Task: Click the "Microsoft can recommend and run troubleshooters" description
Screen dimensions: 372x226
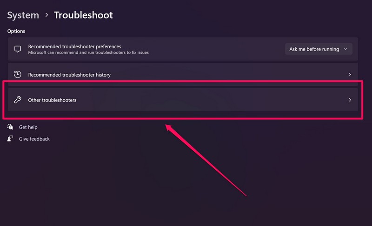Action: click(x=88, y=52)
